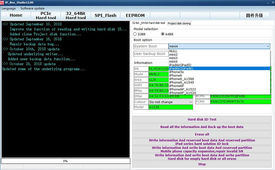Choose iPhone5s in boot list
Viewport: 275px width, 170px height.
[219, 72]
